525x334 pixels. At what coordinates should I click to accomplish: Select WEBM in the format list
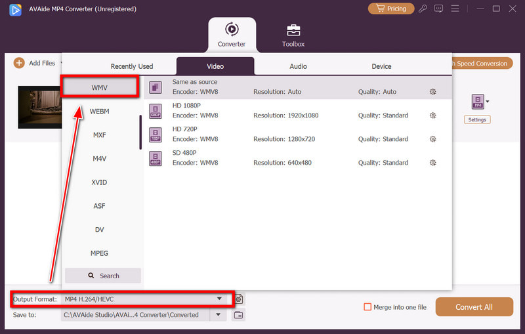100,112
